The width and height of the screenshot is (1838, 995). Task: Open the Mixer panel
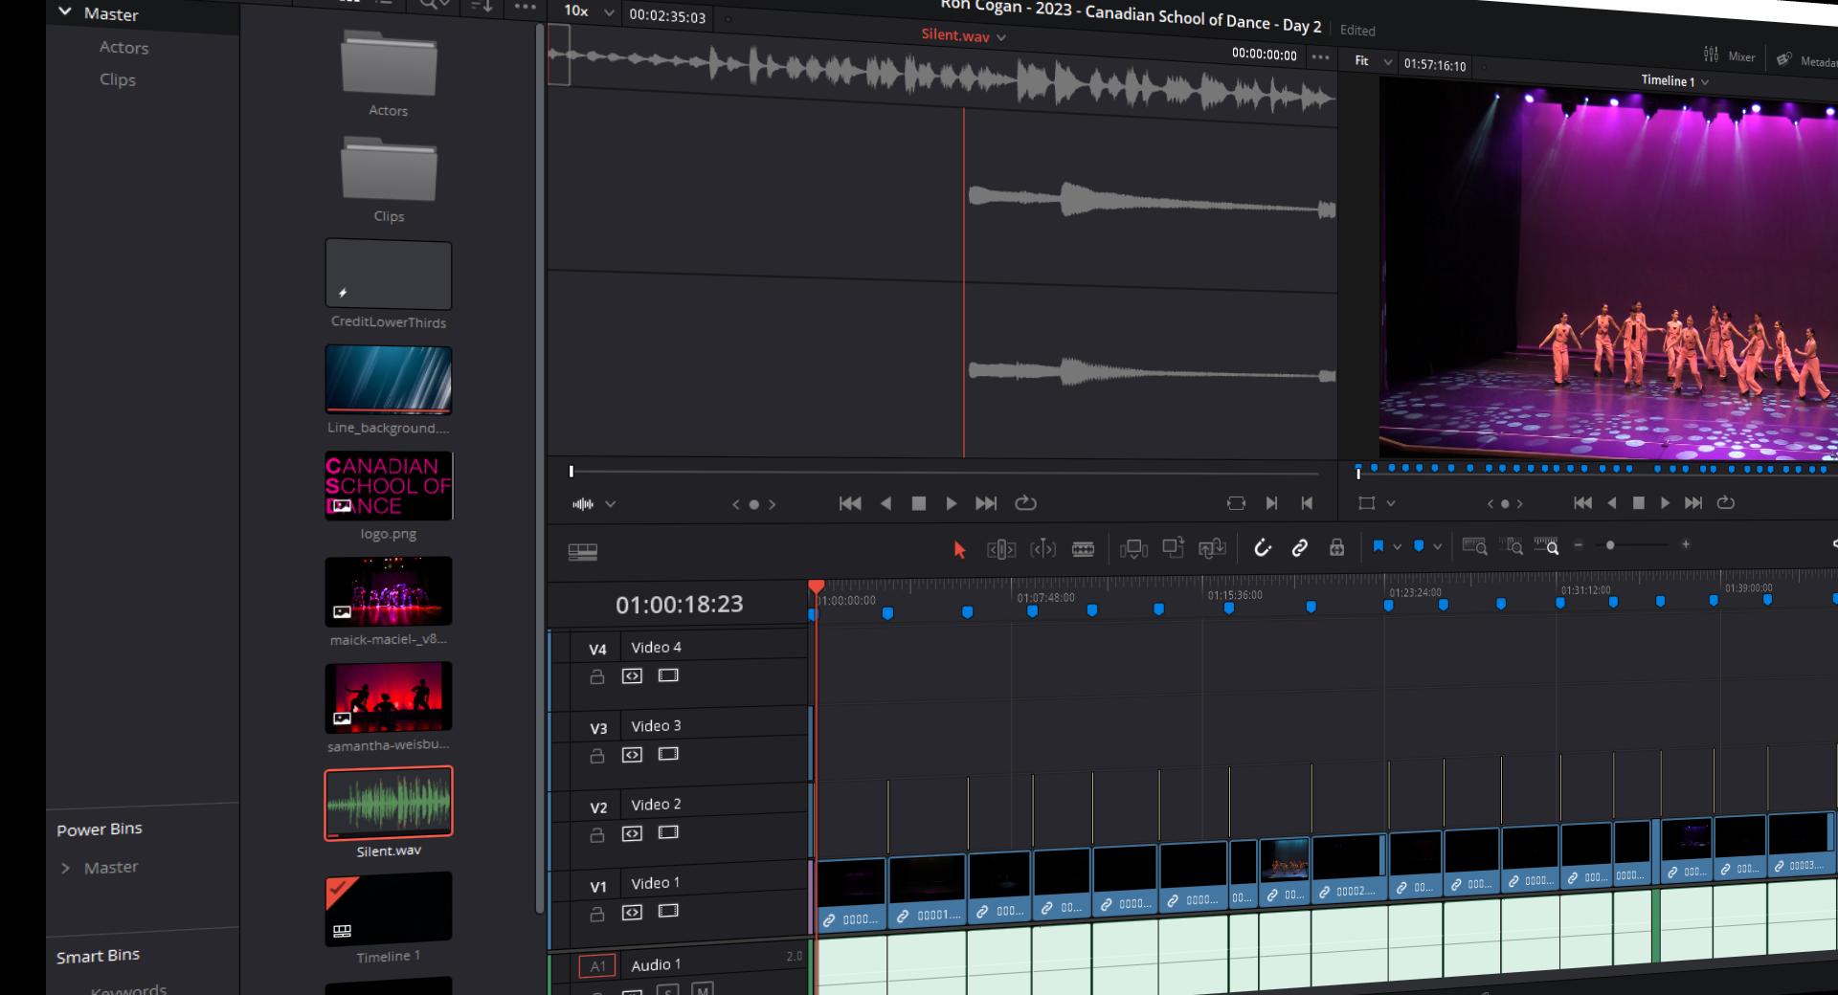tap(1730, 55)
